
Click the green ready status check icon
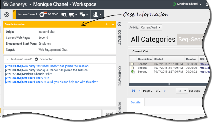174,4
